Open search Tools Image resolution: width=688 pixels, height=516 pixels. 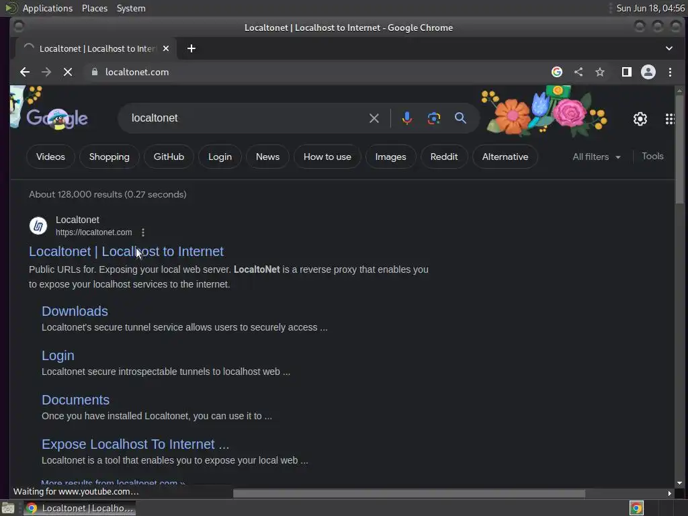(x=652, y=156)
